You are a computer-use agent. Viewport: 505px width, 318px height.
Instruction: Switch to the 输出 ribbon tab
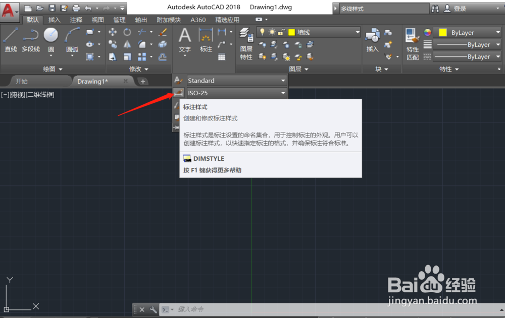tap(141, 20)
